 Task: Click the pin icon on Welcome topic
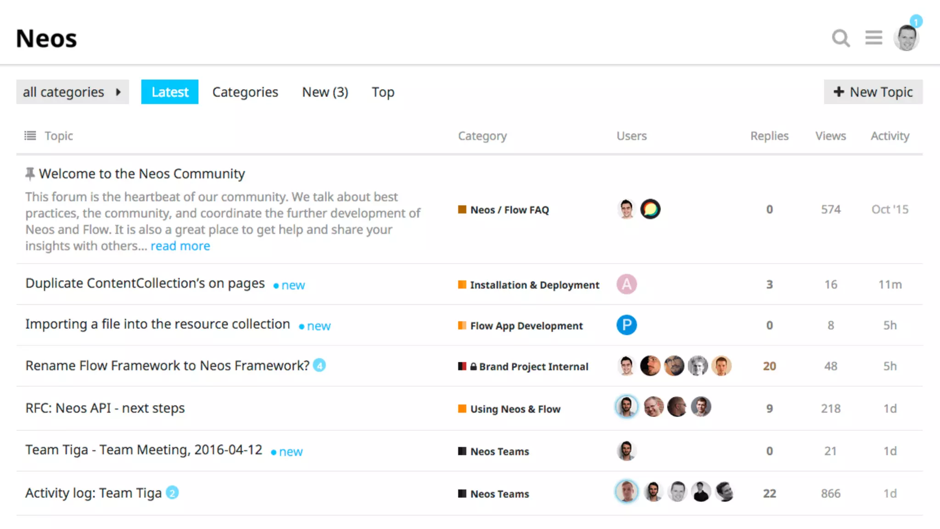(30, 174)
